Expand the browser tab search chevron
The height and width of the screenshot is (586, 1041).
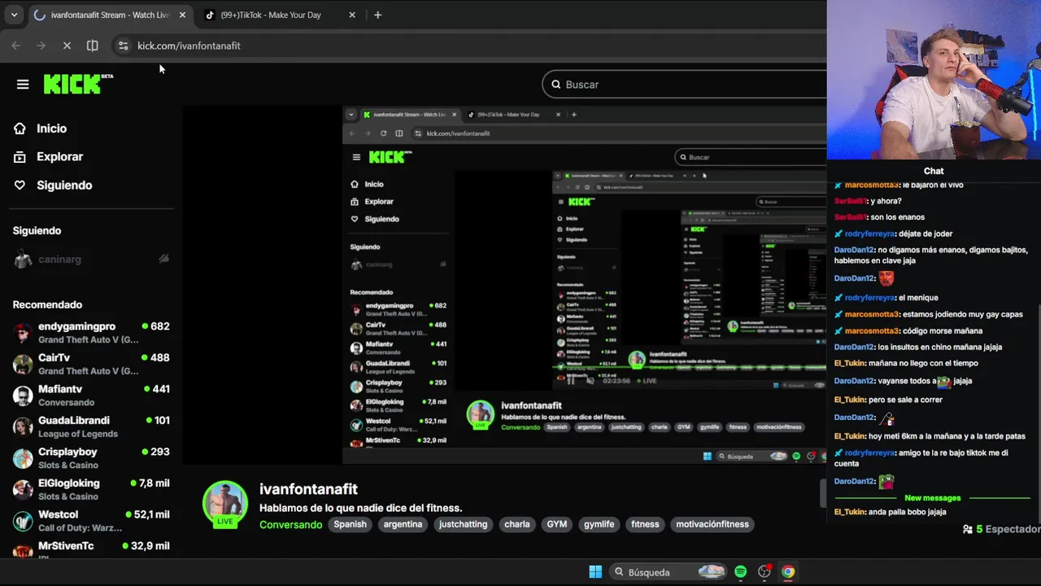(x=14, y=15)
